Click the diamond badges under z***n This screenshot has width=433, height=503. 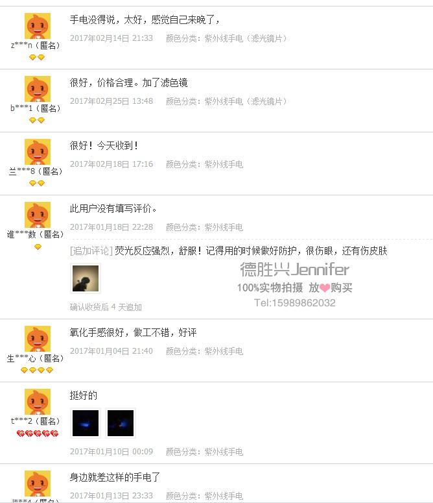(37, 57)
